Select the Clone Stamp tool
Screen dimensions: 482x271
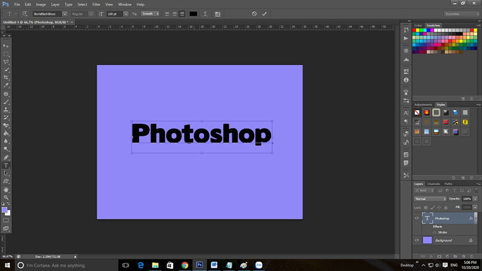point(6,109)
